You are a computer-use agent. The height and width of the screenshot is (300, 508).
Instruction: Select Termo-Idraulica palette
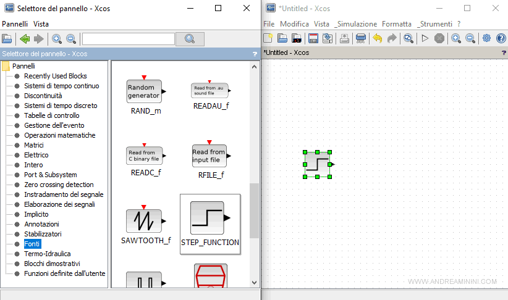click(48, 254)
